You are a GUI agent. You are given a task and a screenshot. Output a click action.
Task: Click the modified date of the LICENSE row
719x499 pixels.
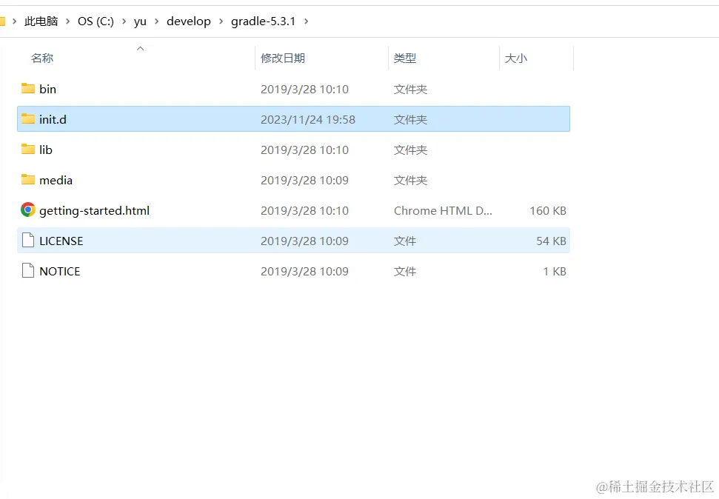pyautogui.click(x=305, y=241)
